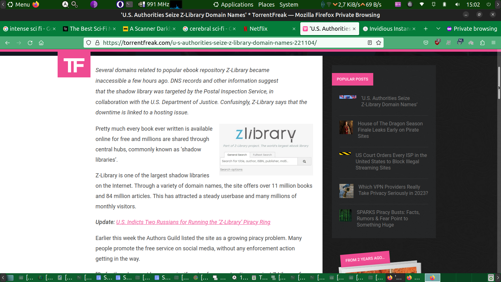Open 'House of The Dragon Season Finale Leaks' post

390,130
